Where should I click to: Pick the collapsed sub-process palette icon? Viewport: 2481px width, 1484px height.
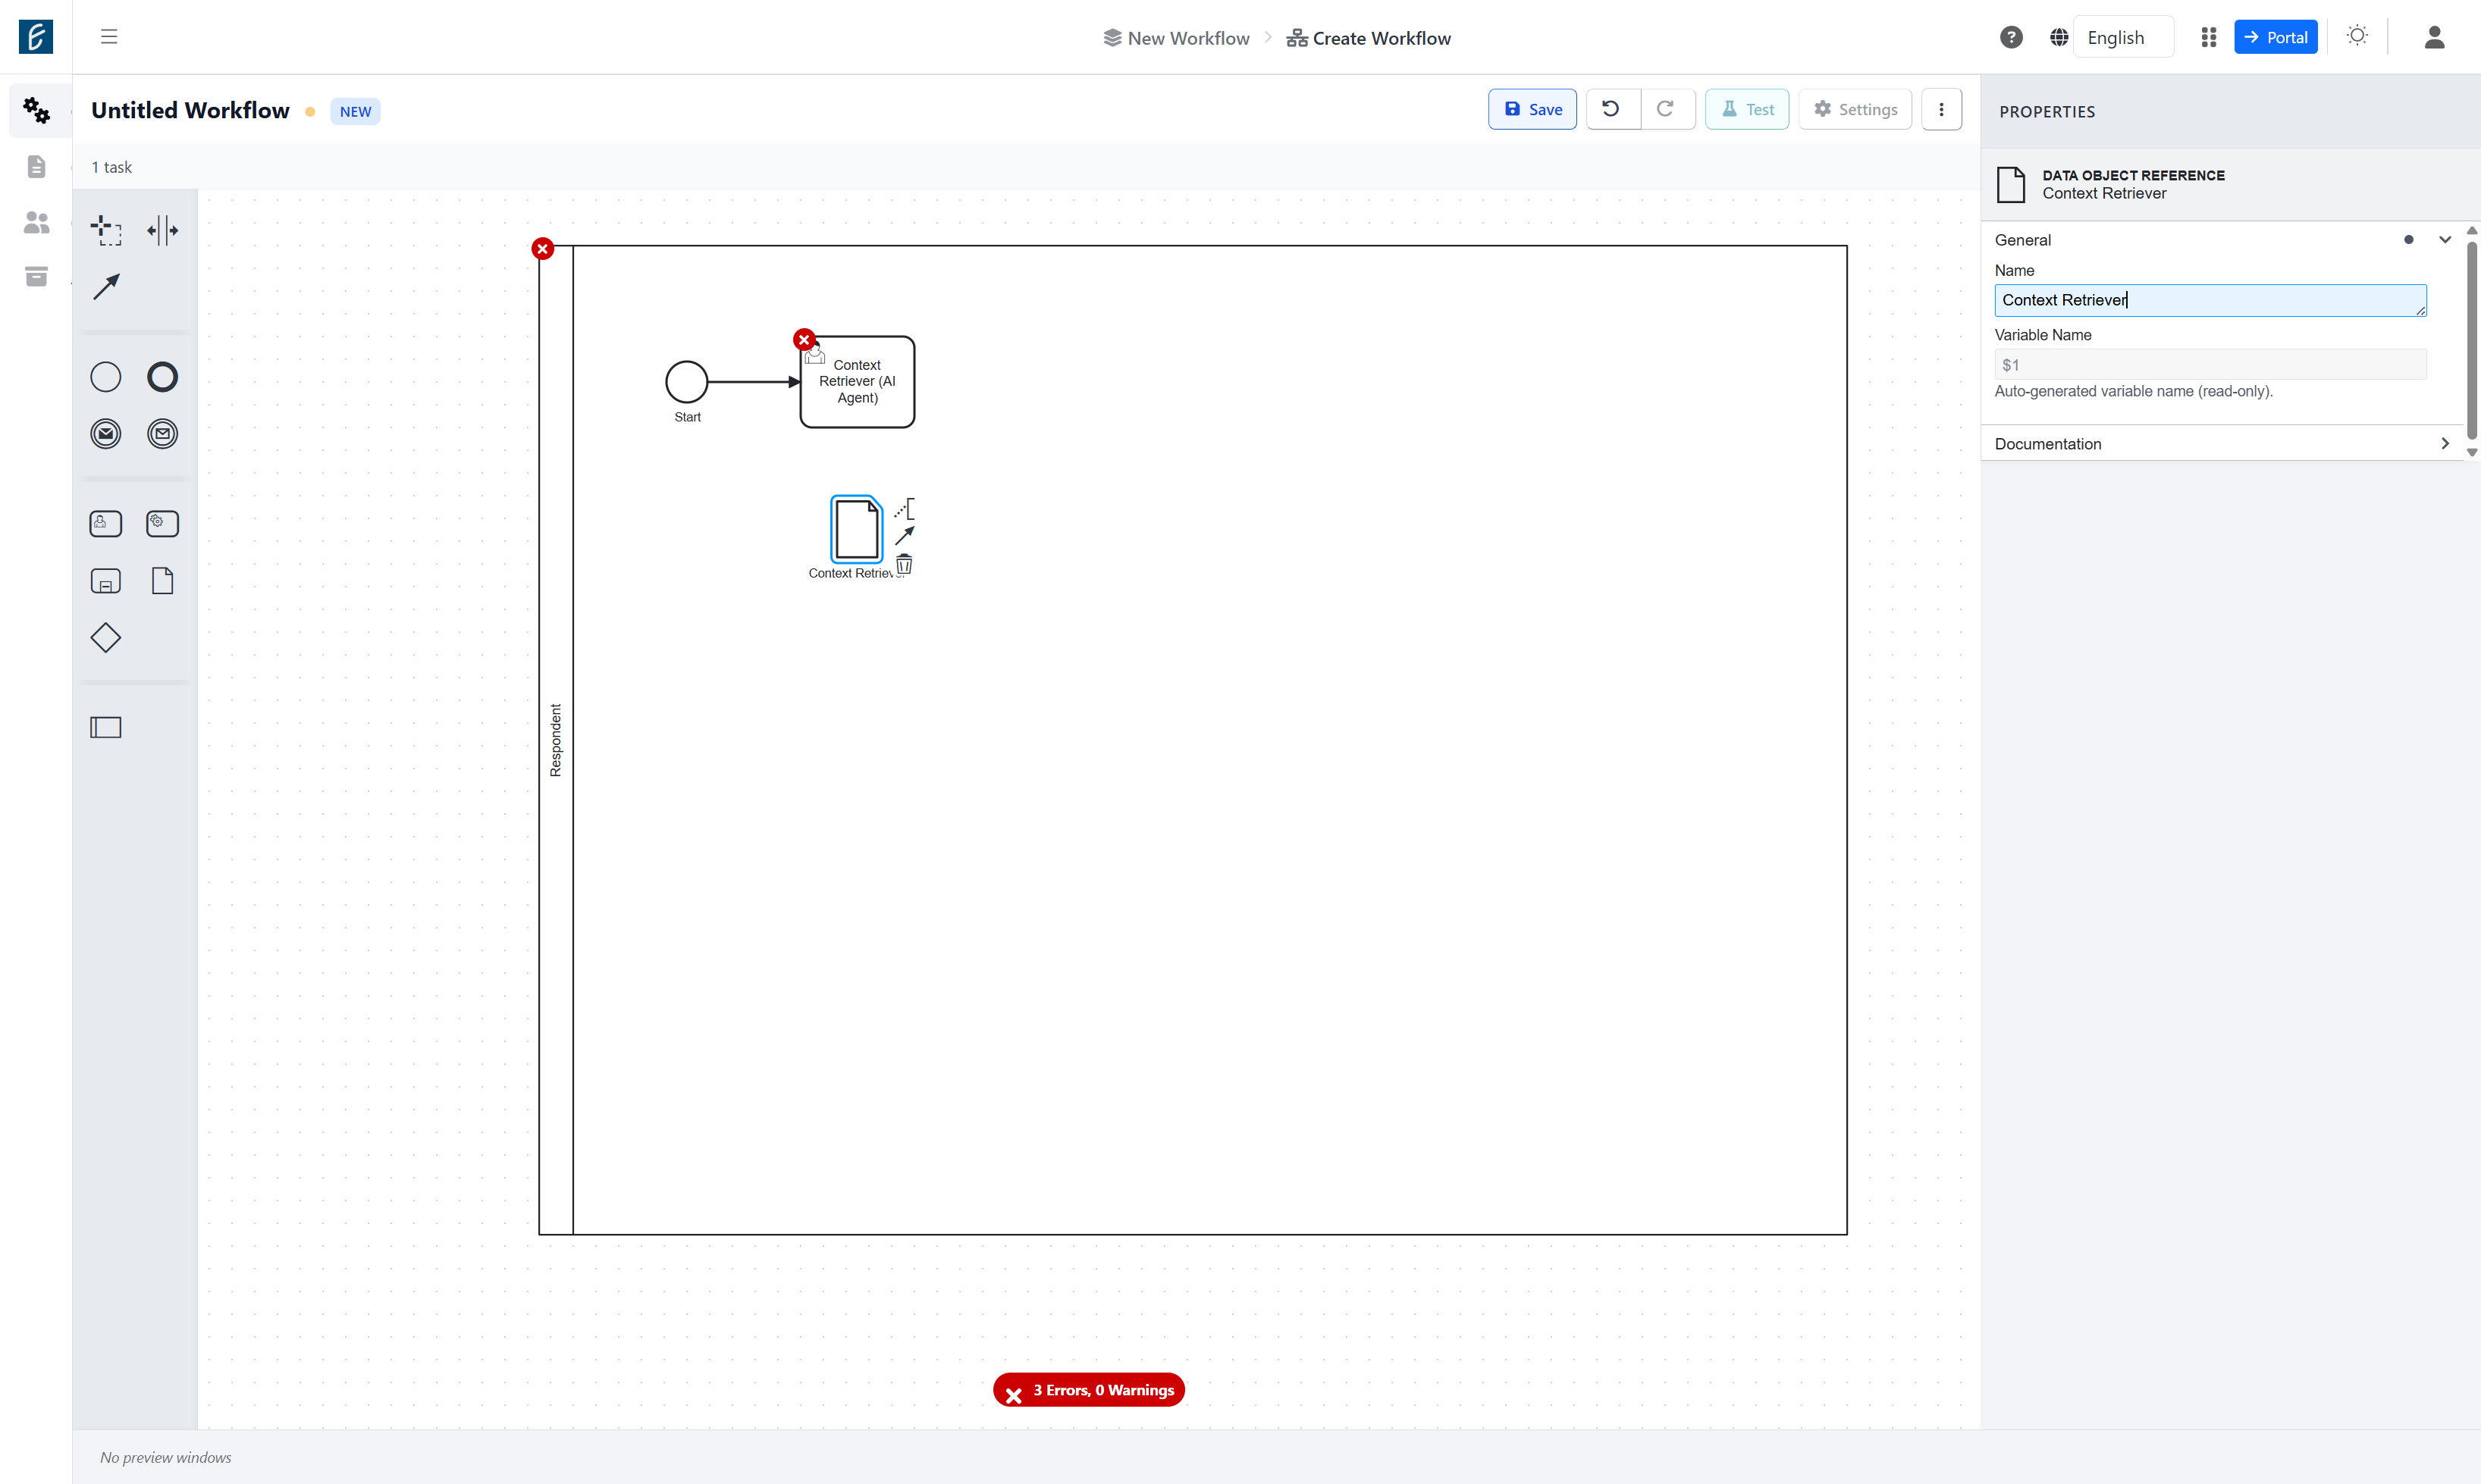[106, 581]
